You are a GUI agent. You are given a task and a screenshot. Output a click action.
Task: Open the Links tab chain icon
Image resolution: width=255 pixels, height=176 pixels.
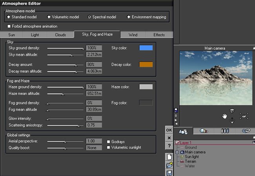(x=246, y=131)
